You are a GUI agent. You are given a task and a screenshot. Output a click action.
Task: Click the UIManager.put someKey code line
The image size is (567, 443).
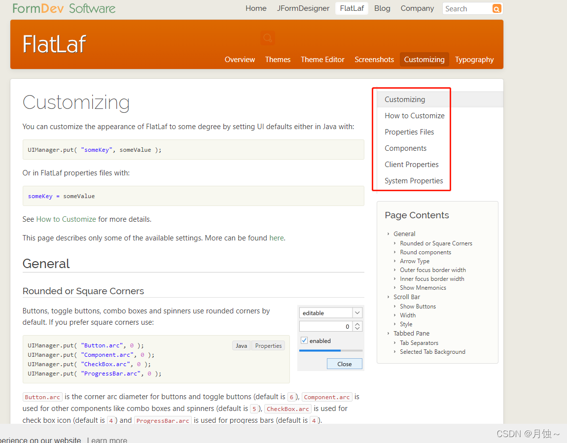click(x=94, y=150)
